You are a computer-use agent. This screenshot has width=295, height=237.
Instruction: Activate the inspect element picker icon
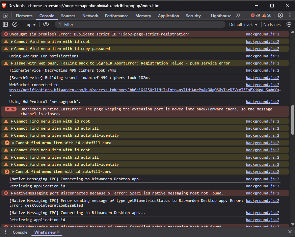[x=5, y=16]
